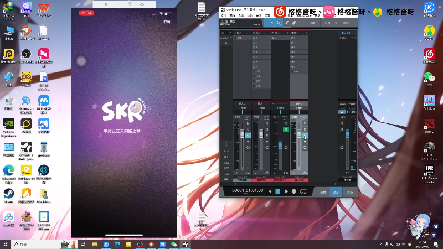Screen dimensions: 443x249
Task: Open the 音轨 menu in Studio One
Action: [x=250, y=15]
